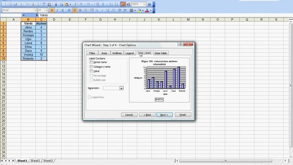
Task: Switch to the Data Table tab
Action: pyautogui.click(x=161, y=53)
